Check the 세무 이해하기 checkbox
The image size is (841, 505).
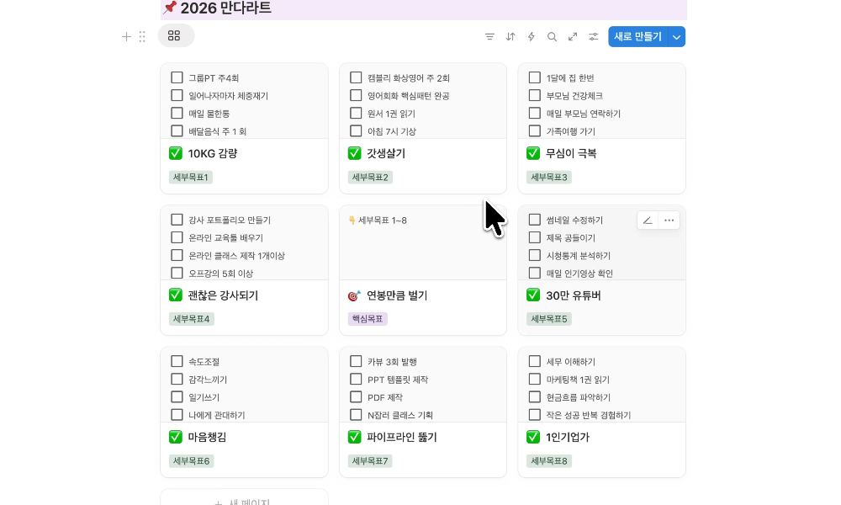[x=534, y=361]
